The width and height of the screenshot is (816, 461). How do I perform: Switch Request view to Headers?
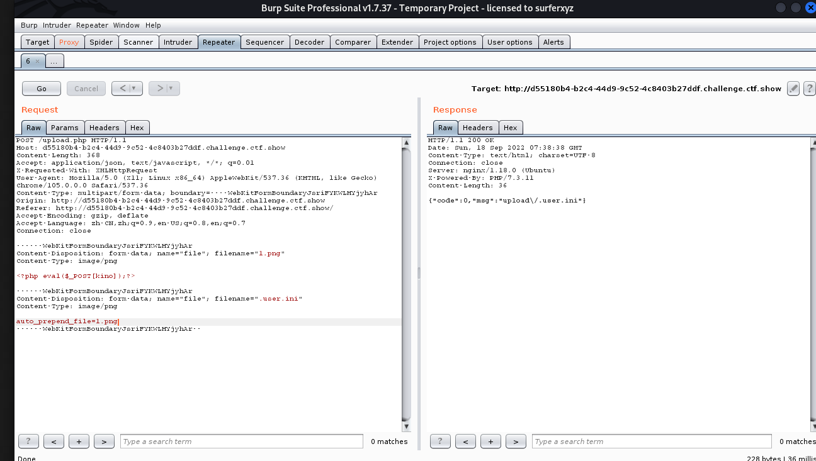105,128
